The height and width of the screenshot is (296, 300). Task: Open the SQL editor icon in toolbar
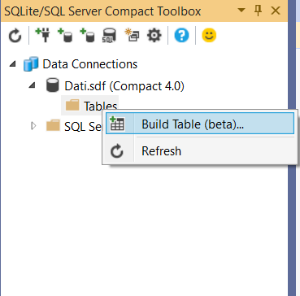click(109, 36)
